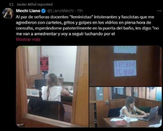
Task: Click the handwritten paper sign on the door
Action: coord(125,68)
